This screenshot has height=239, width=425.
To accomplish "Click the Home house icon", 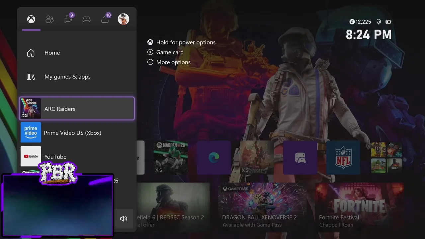I will coord(31,53).
